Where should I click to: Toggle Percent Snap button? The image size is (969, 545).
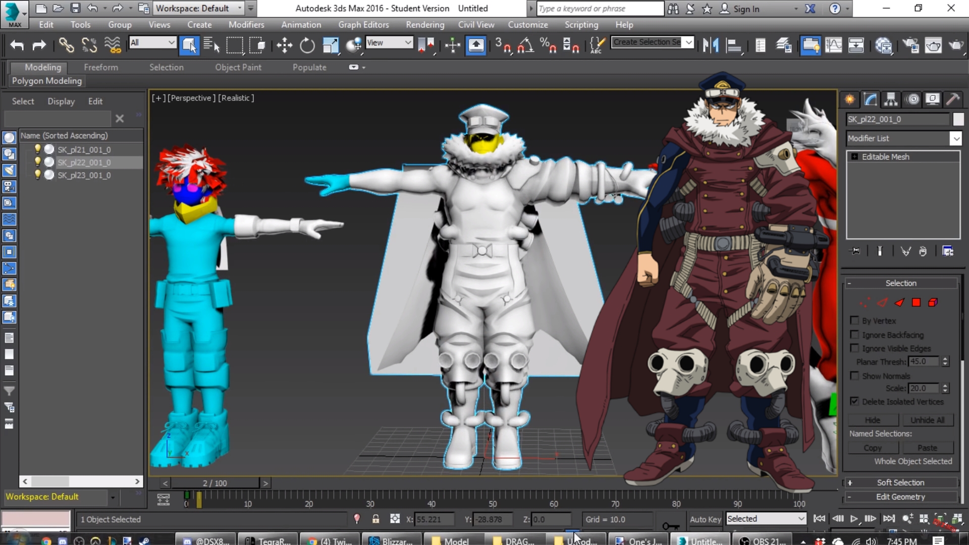click(548, 45)
